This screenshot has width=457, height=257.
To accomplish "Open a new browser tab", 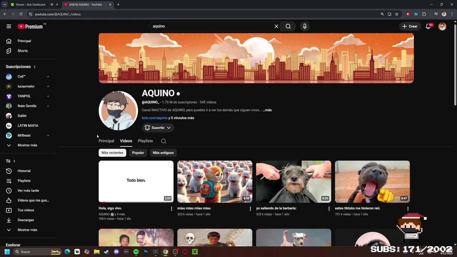I will coord(118,5).
